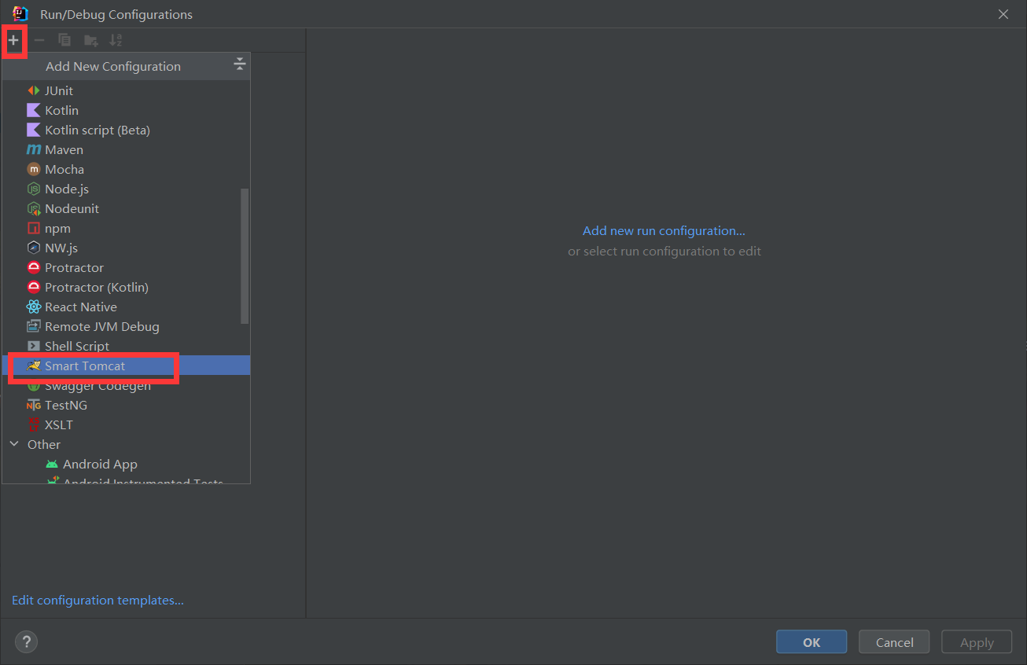Click the Node.js hexagon icon
This screenshot has height=665, width=1027.
(x=33, y=189)
